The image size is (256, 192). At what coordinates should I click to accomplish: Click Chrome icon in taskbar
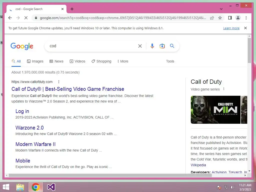(x=36, y=187)
